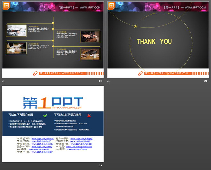Image resolution: width=211 pixels, height=170 pixels.
Task: Click the top-left meeting photo on slide 25
Action: pos(16,31)
